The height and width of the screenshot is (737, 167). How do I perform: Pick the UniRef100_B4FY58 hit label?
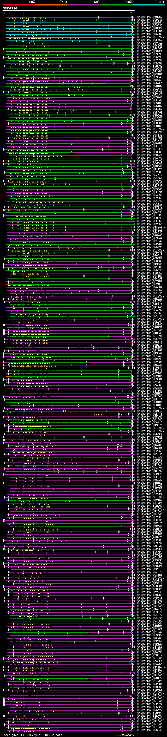point(150,638)
